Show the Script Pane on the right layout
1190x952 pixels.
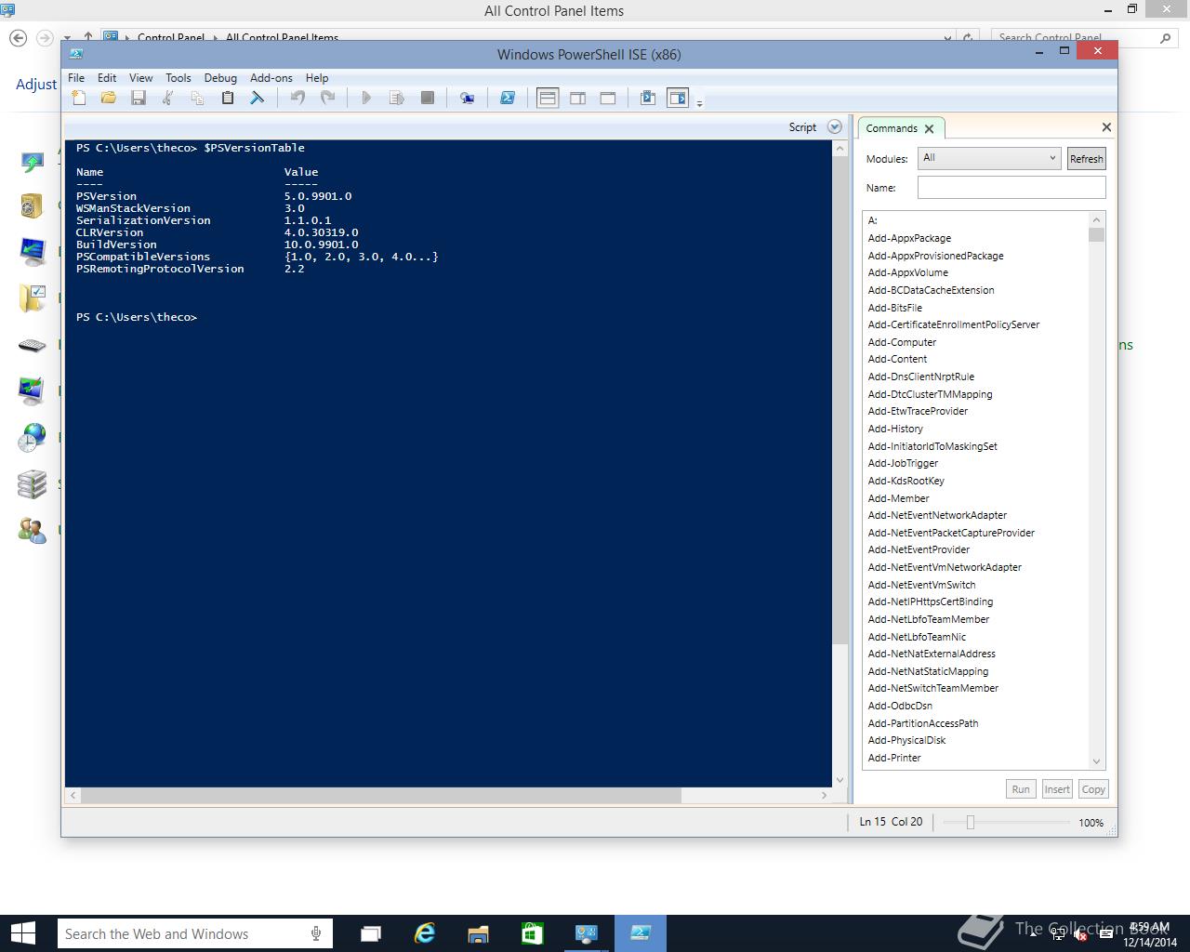pos(577,98)
